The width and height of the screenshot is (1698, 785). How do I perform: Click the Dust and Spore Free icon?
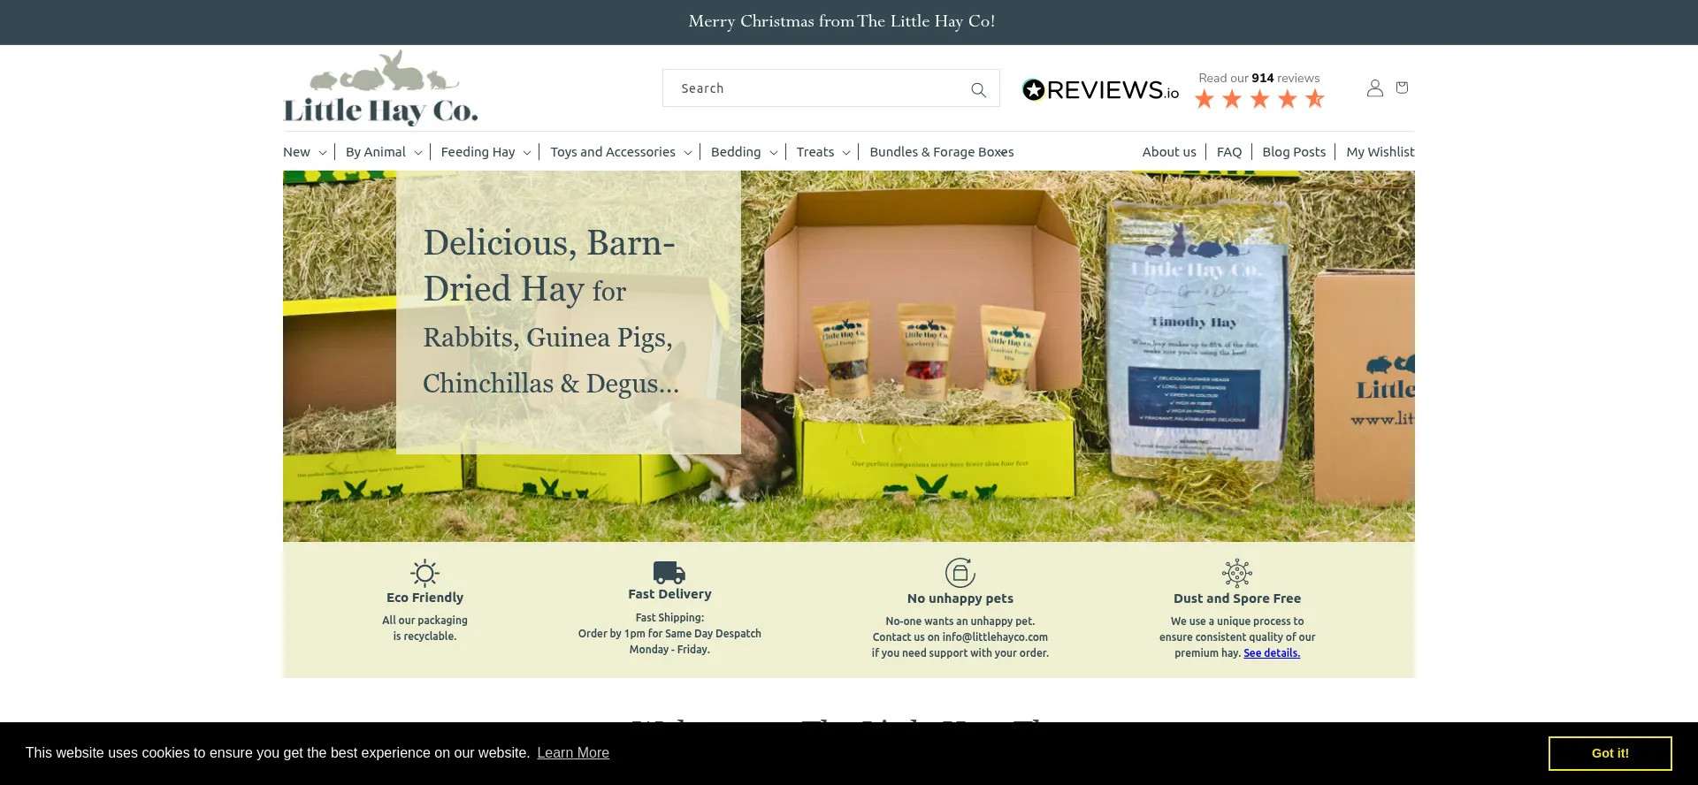pyautogui.click(x=1237, y=573)
